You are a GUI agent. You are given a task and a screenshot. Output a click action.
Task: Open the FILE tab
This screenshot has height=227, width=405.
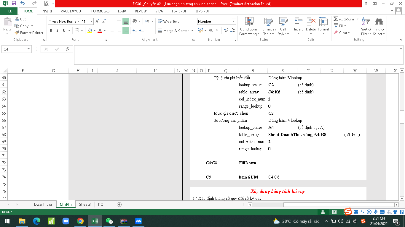(9, 11)
